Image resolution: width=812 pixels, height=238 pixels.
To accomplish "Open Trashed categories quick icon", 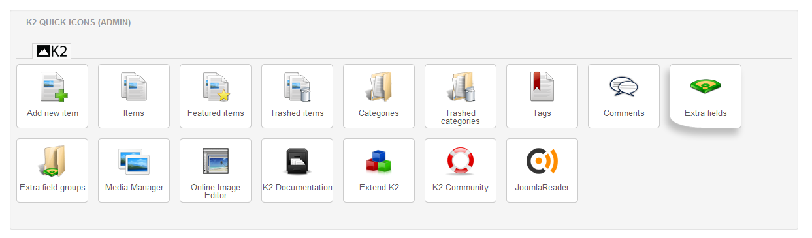I will tap(461, 96).
